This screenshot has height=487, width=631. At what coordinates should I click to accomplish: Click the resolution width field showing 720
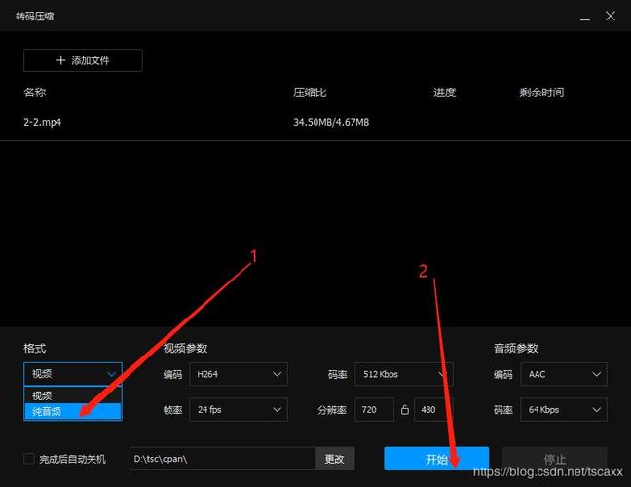click(x=374, y=410)
